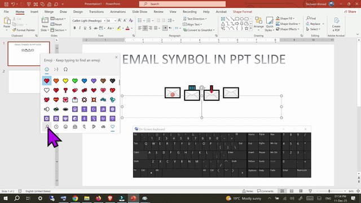Screen dimensions: 361x203
Task: Open the Comments pane from the status bar
Action: [265, 191]
